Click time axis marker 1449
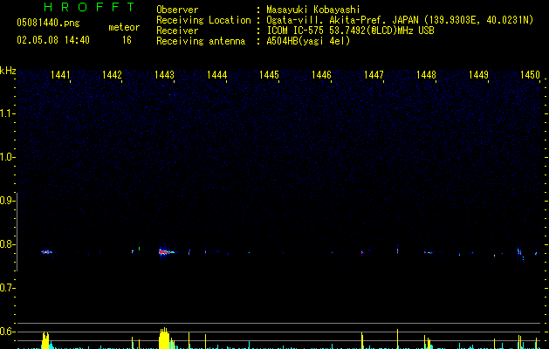 coord(478,75)
